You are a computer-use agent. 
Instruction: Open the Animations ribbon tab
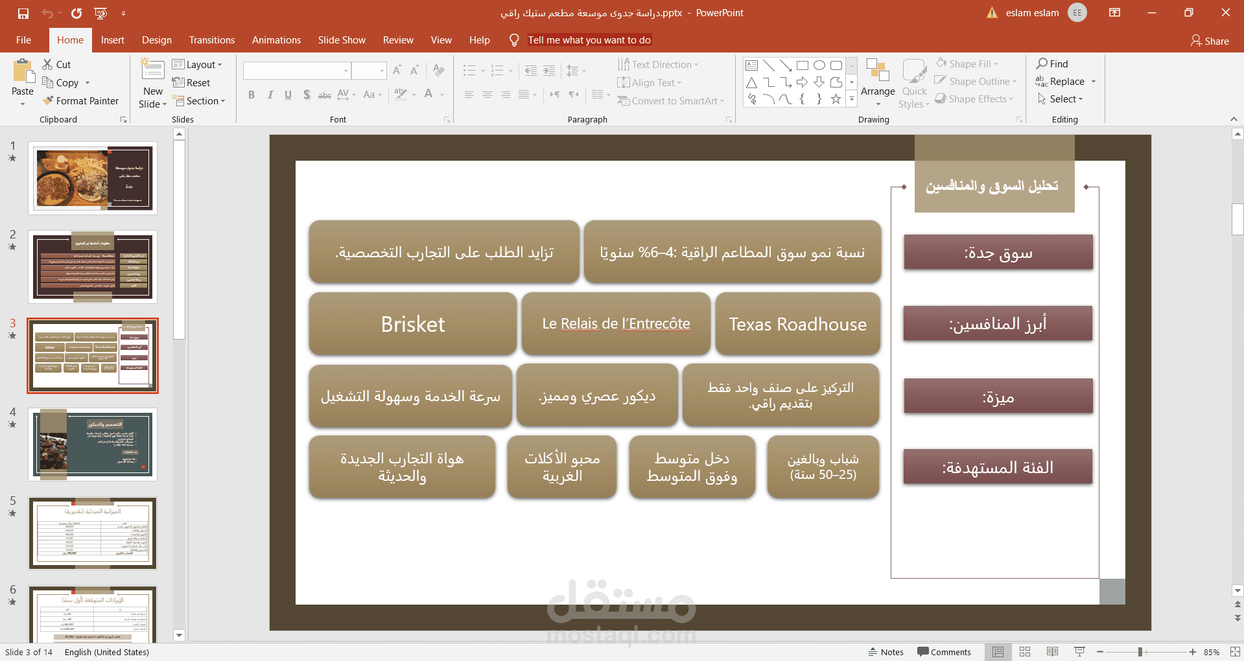coord(276,40)
